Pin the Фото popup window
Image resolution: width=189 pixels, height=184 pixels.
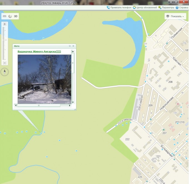(x=70, y=46)
